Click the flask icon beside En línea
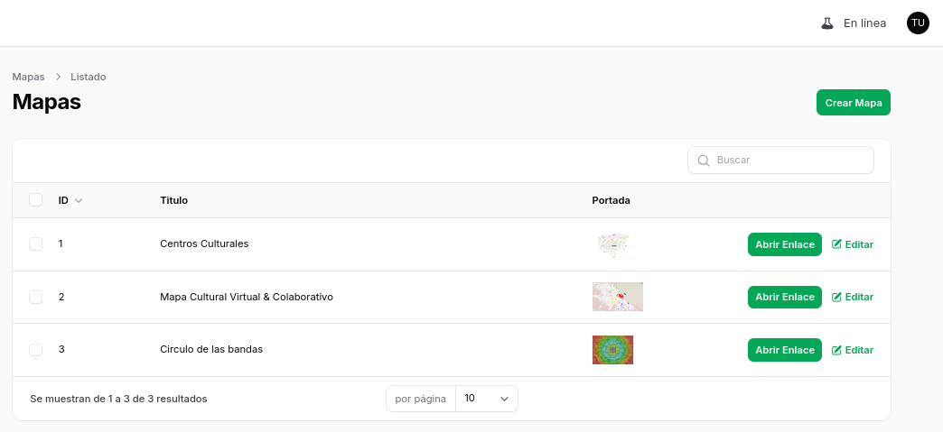Image resolution: width=943 pixels, height=432 pixels. coord(827,23)
